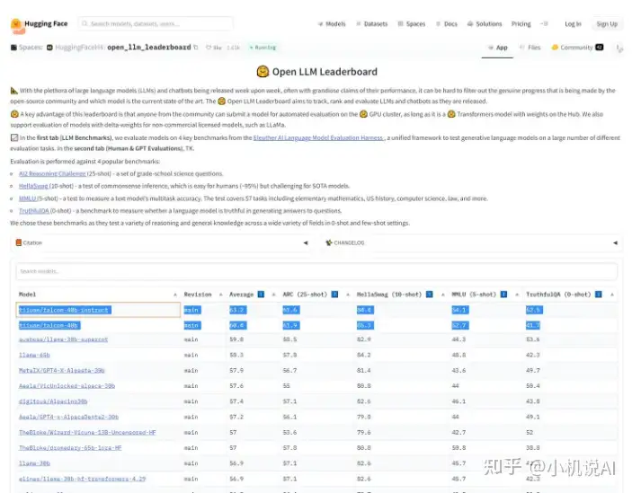Open the Solutions menu
Image resolution: width=632 pixels, height=493 pixels.
pos(485,24)
